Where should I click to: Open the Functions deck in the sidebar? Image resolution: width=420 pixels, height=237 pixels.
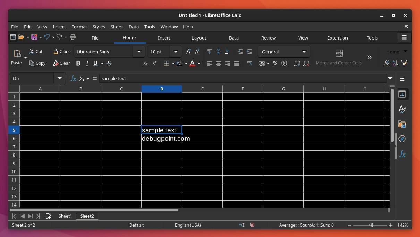tap(402, 154)
